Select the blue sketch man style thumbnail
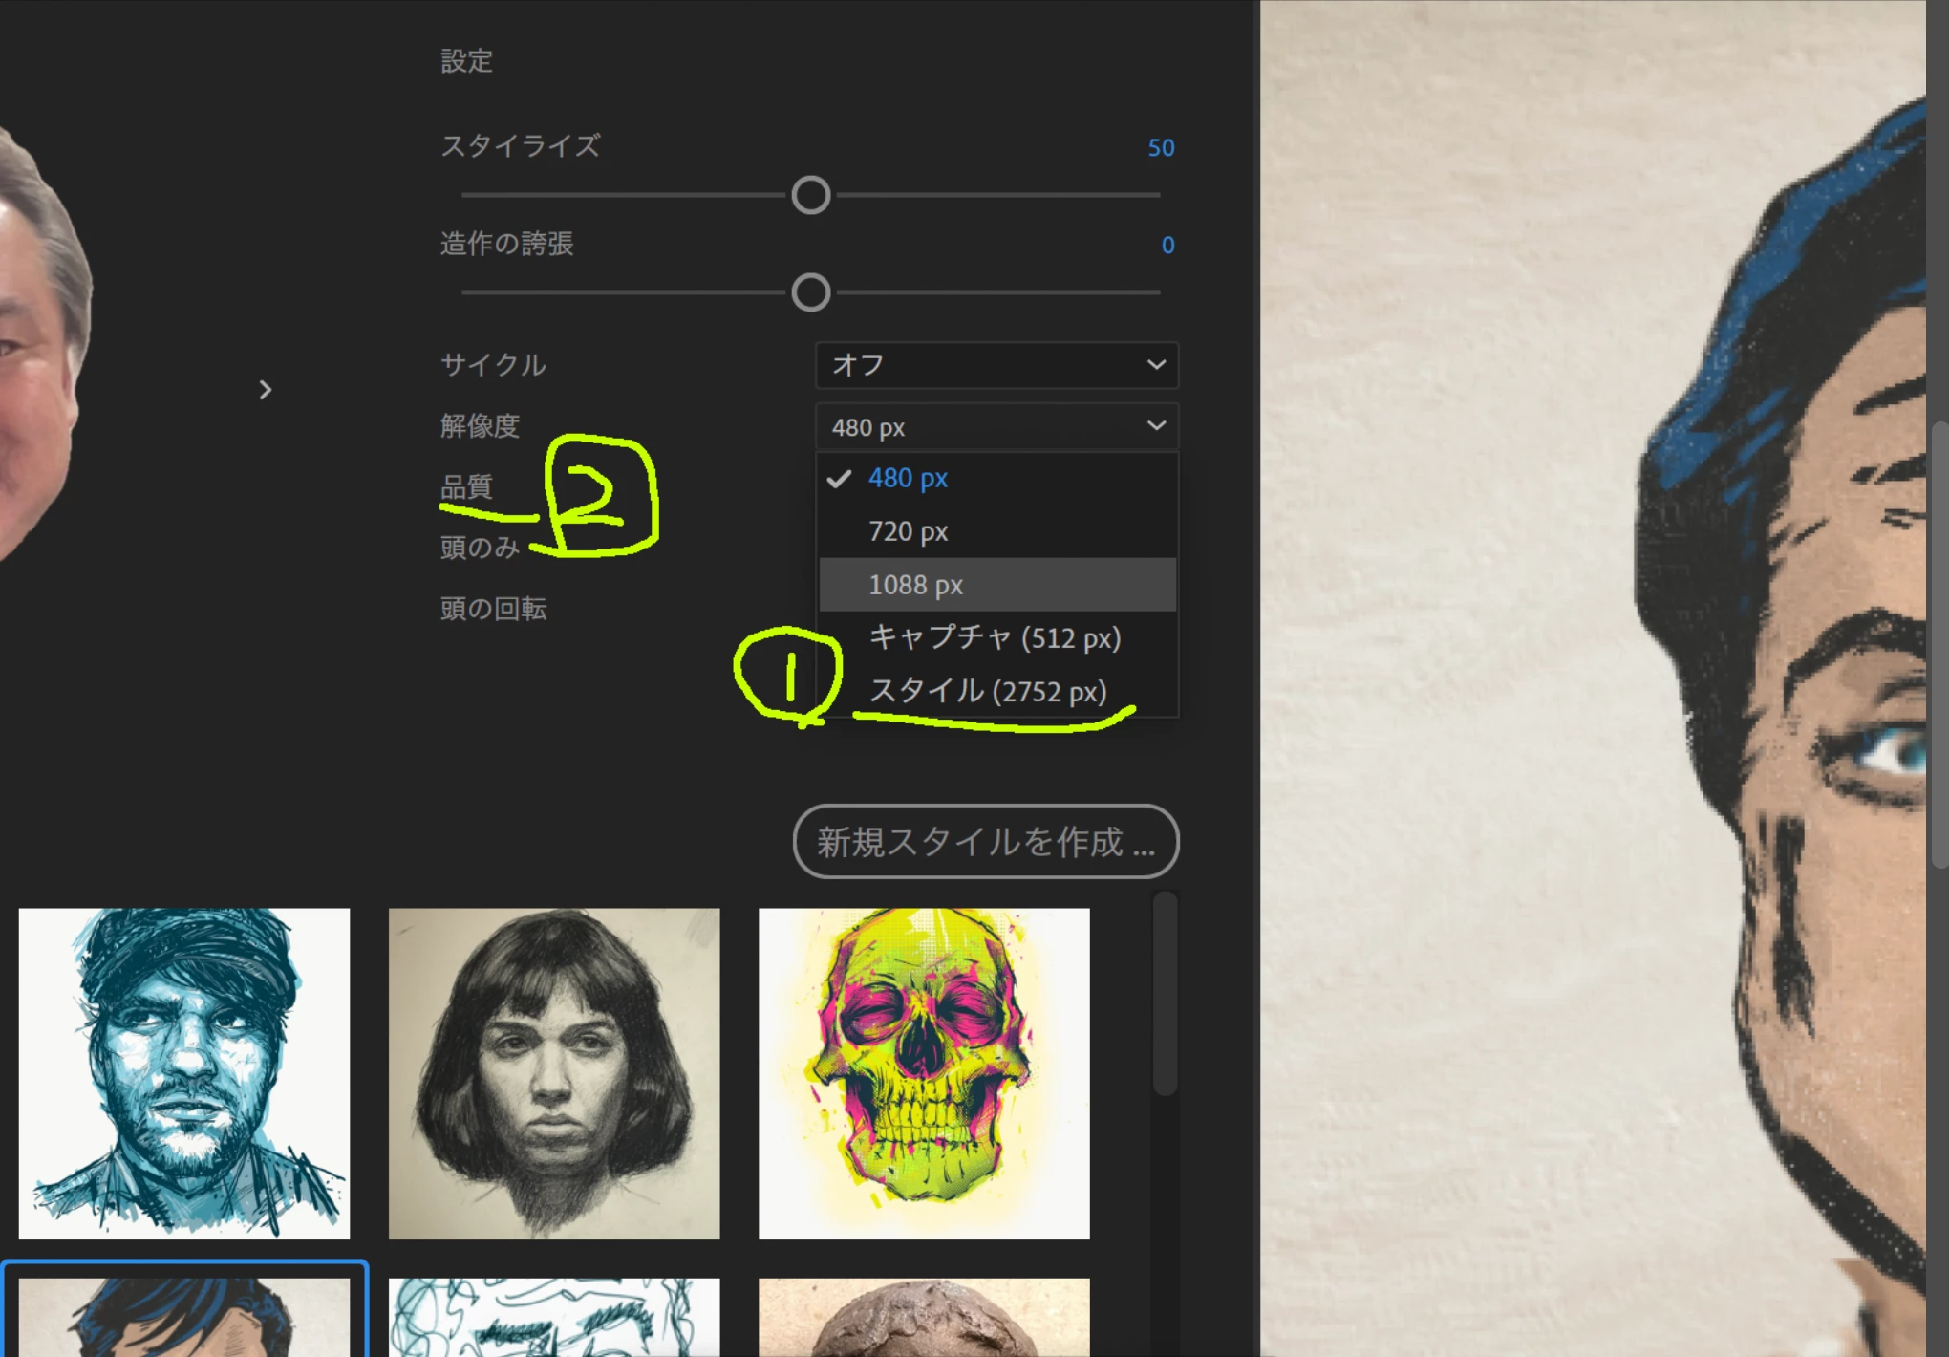Screen dimensions: 1949x1357 pos(184,1073)
